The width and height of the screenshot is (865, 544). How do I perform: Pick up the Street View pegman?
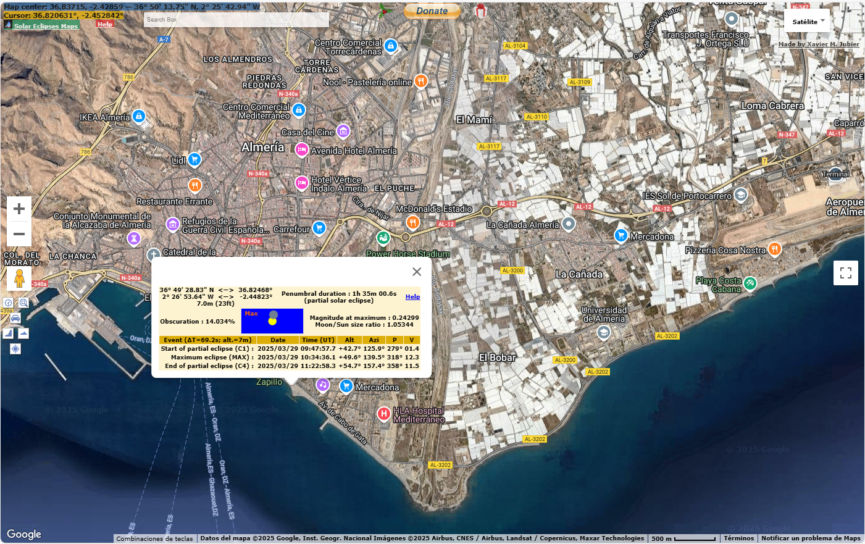tap(19, 278)
